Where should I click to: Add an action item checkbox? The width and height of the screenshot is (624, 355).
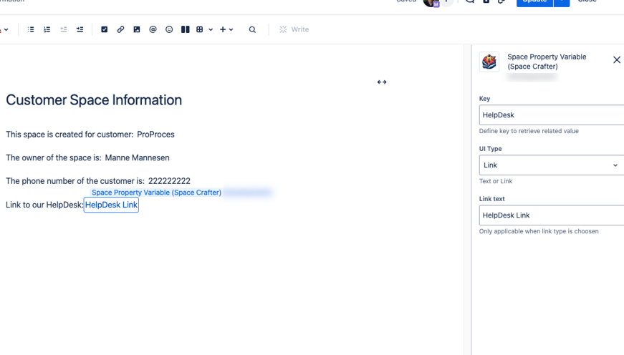(105, 29)
